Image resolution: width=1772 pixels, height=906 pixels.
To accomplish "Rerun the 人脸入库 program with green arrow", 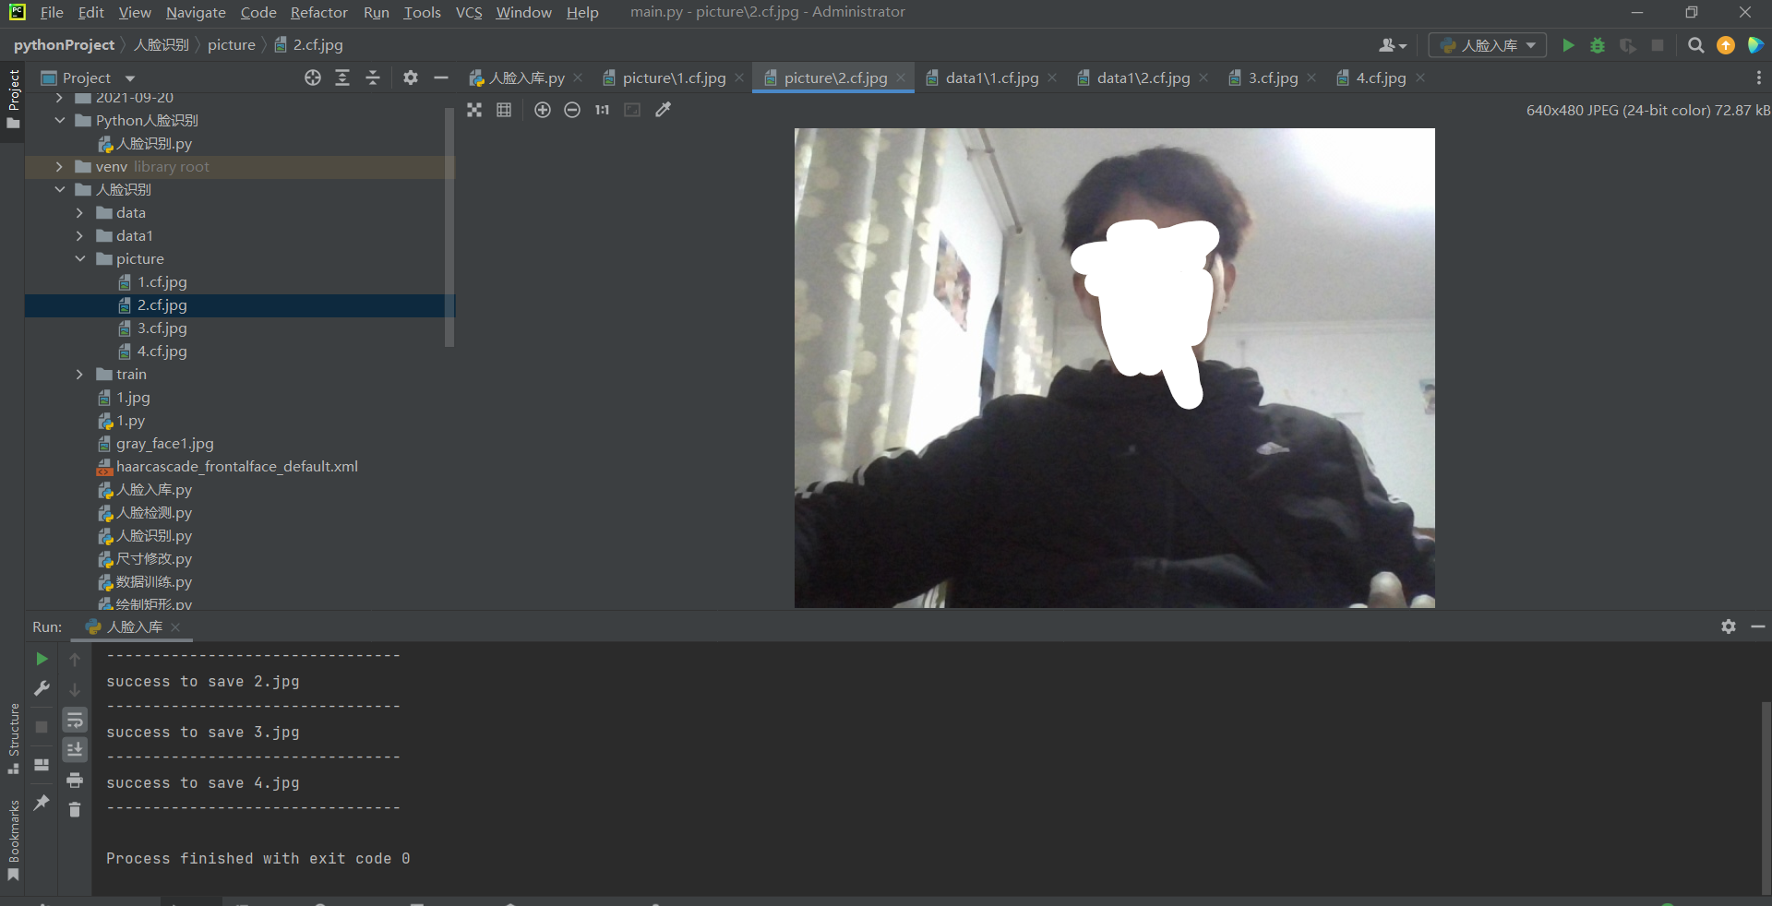I will pyautogui.click(x=41, y=659).
